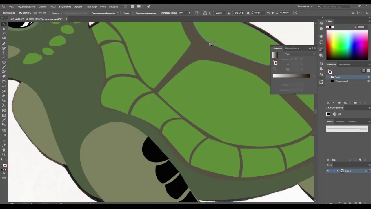Select the Magic Wand tool
Viewport: 371px width, 209px height.
click(4, 34)
